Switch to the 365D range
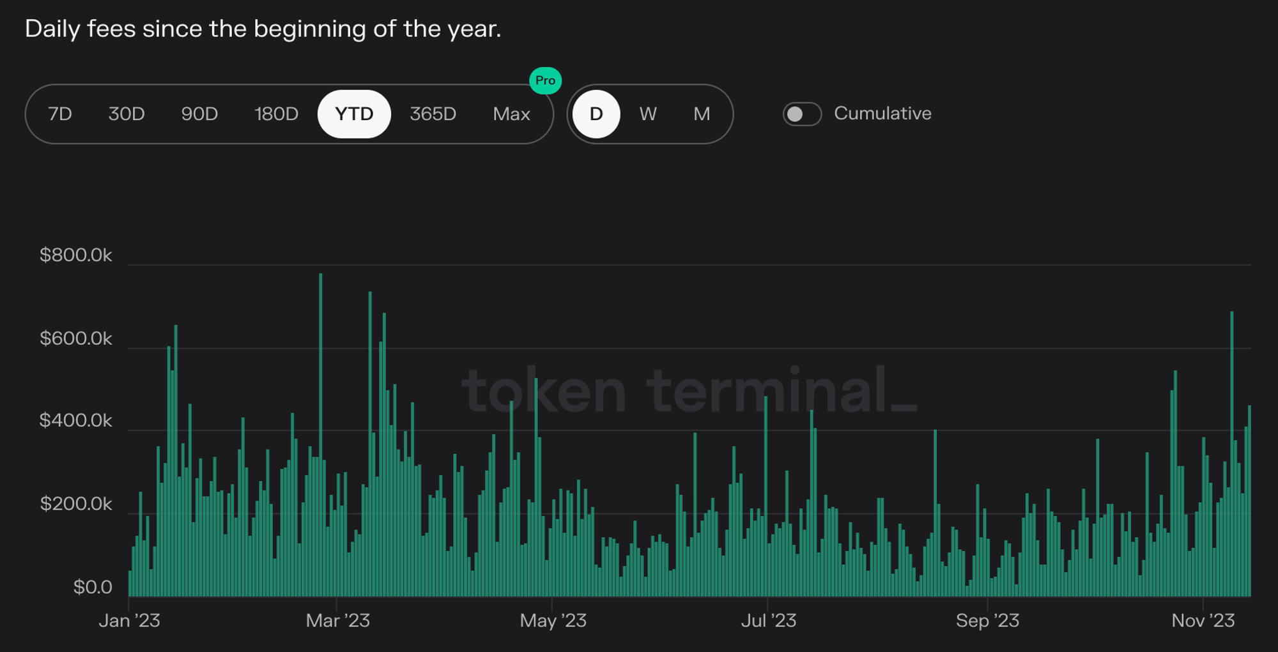Image resolution: width=1278 pixels, height=652 pixels. (x=433, y=114)
